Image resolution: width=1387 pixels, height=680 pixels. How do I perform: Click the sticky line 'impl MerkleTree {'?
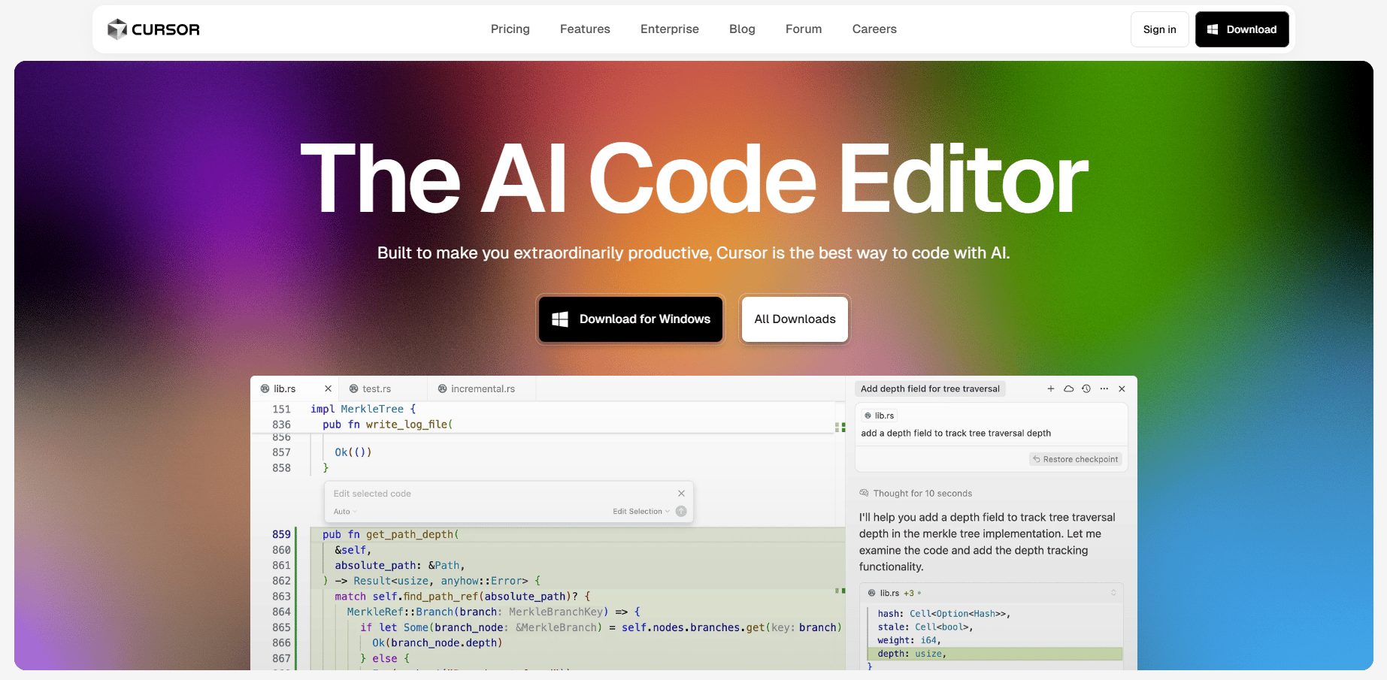pos(363,409)
